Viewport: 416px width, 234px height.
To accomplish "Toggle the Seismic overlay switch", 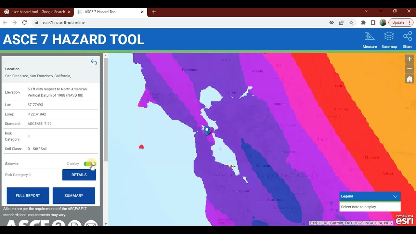I will point(89,164).
